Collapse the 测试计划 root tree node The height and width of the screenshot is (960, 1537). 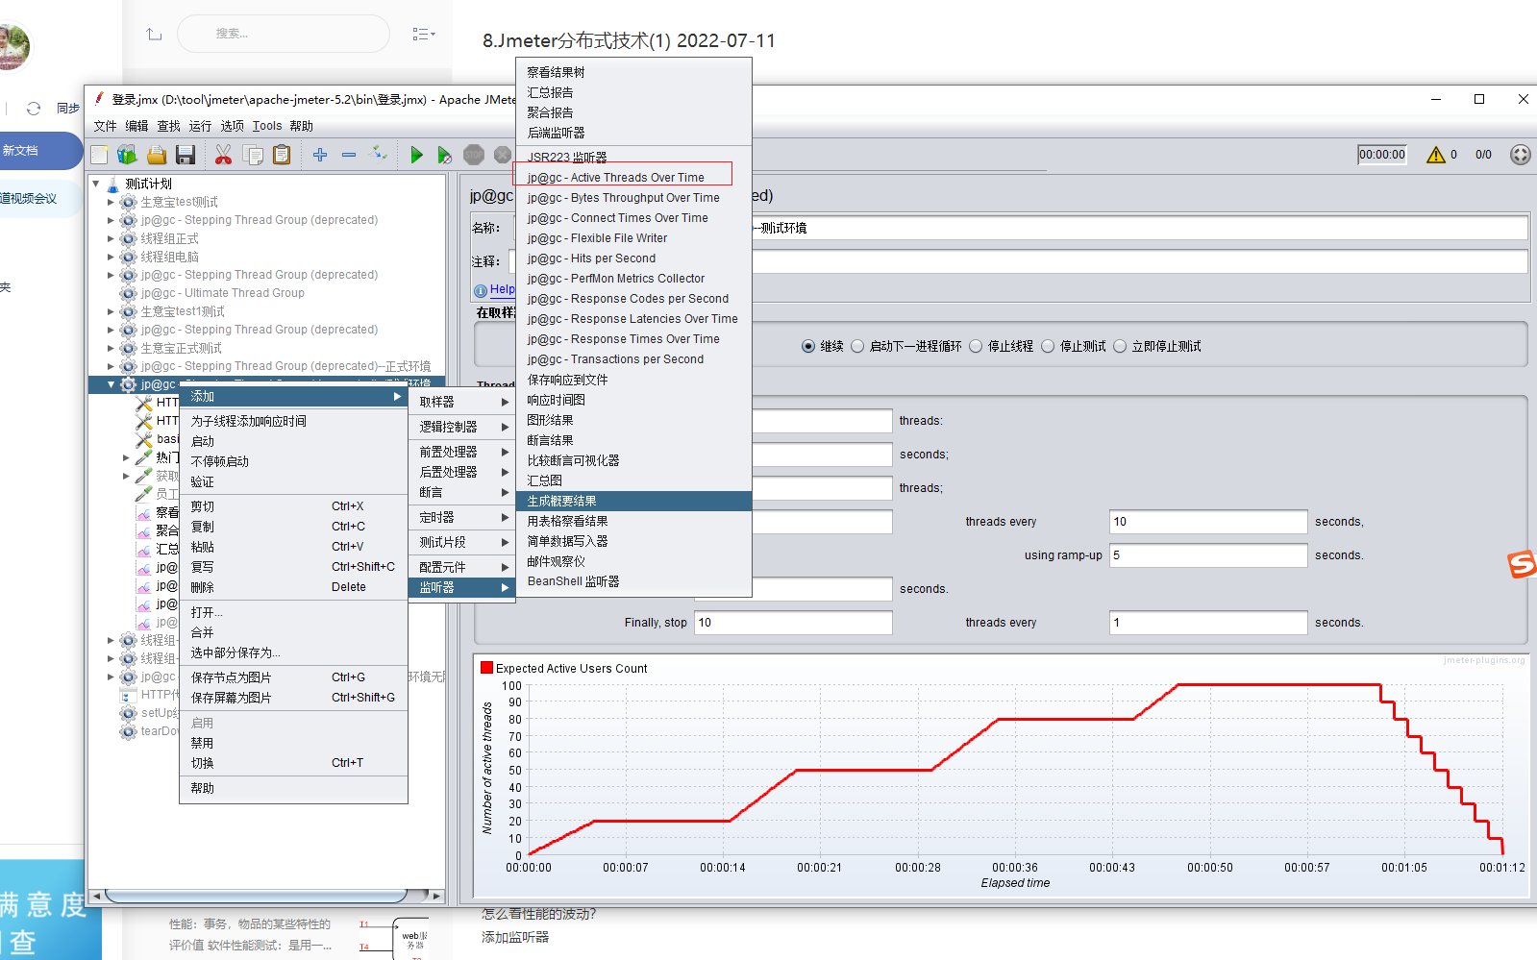[96, 184]
